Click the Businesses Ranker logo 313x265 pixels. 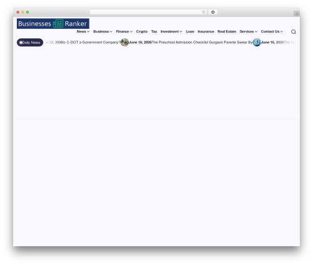[x=53, y=24]
